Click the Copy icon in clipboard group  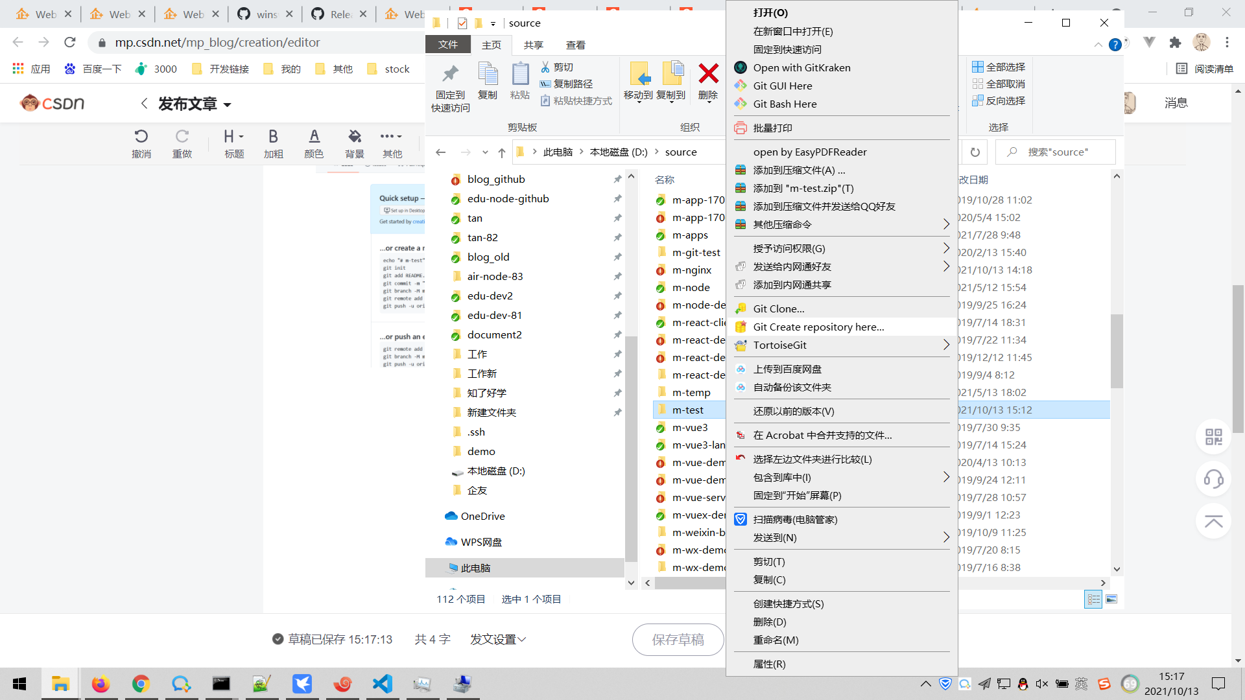coord(487,75)
